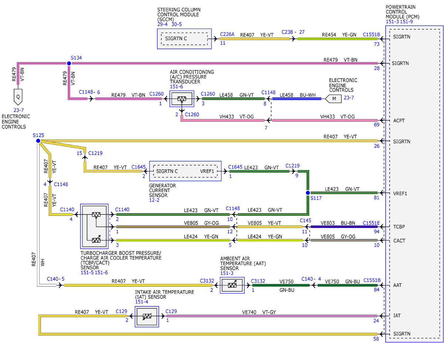Click PCM pin number 58
Screen dimensions: 444x343
pyautogui.click(x=377, y=339)
